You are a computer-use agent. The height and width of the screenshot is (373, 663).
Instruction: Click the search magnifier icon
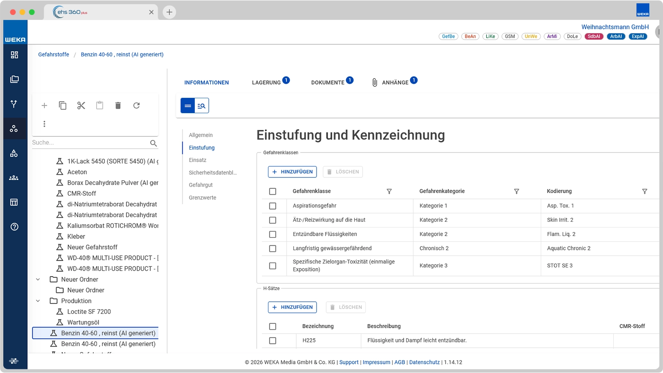coord(153,143)
